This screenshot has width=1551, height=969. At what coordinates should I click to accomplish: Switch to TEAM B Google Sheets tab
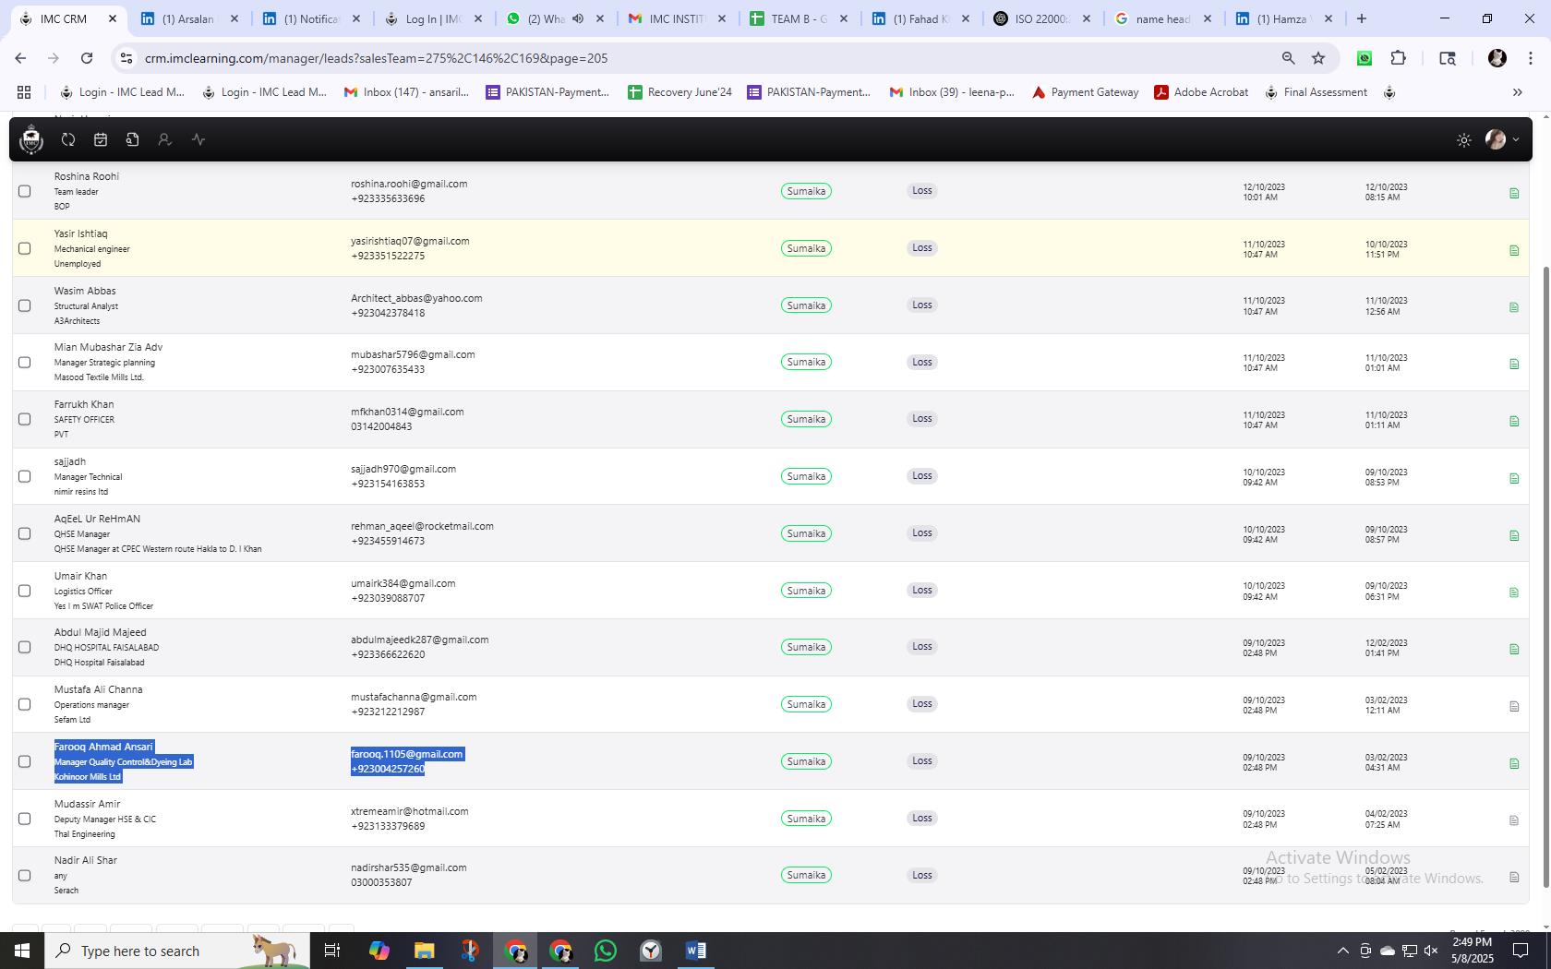point(800,18)
